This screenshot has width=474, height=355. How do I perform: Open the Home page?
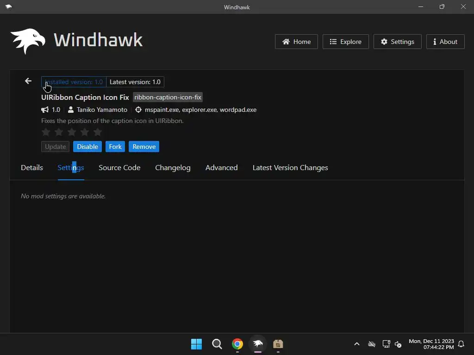[296, 42]
